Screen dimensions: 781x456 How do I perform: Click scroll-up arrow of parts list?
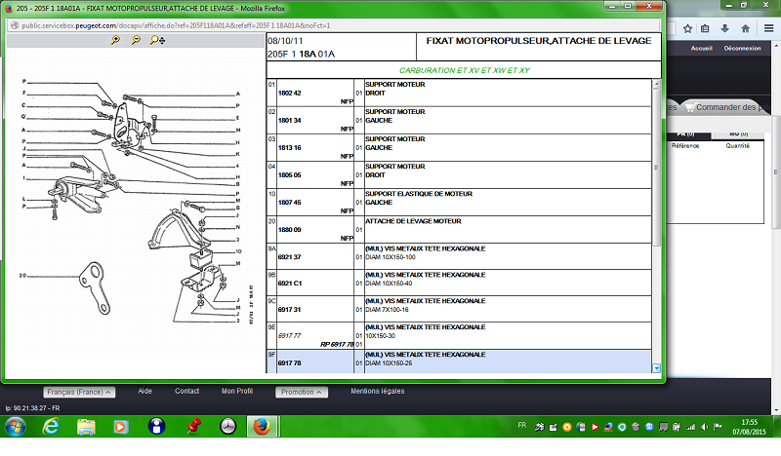656,84
